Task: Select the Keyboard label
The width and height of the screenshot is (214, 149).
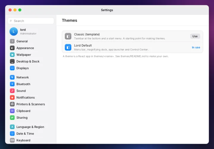Action: tap(23, 140)
